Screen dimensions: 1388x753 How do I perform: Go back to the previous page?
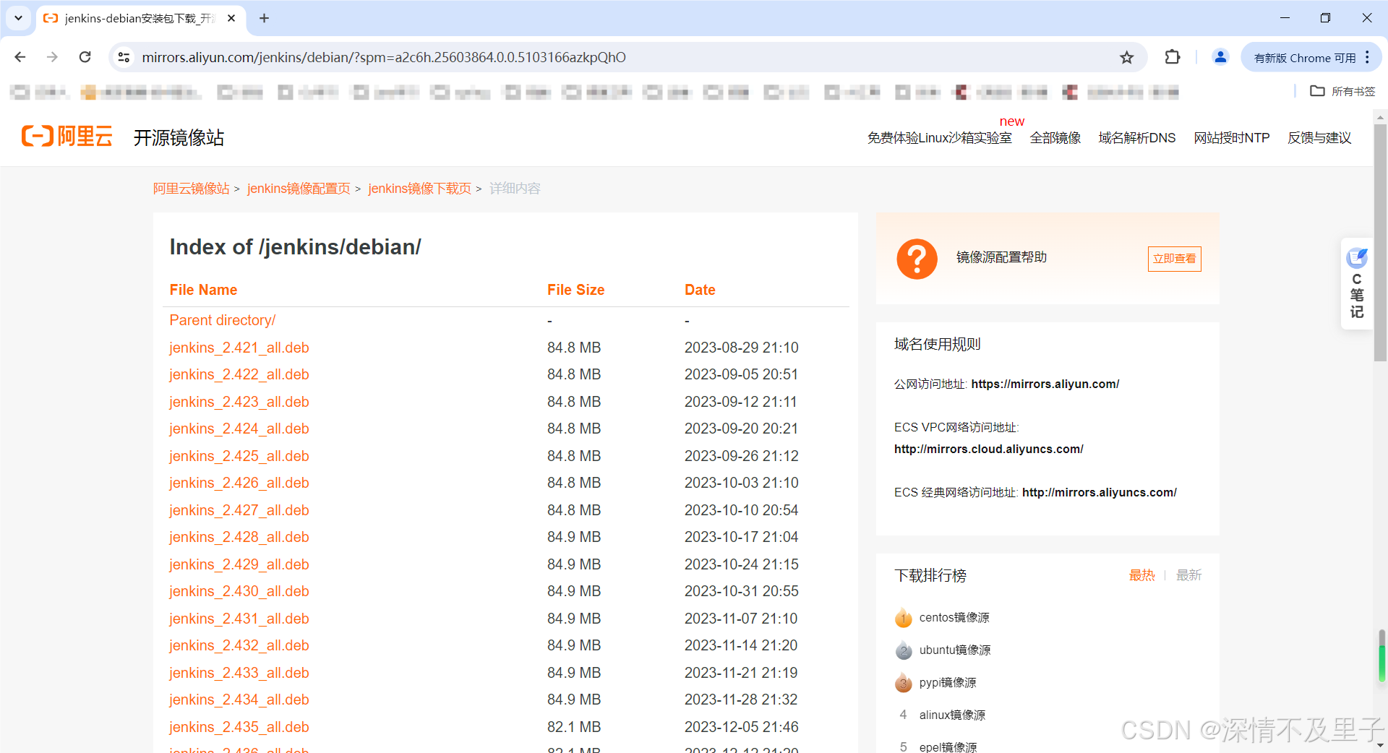coord(20,57)
